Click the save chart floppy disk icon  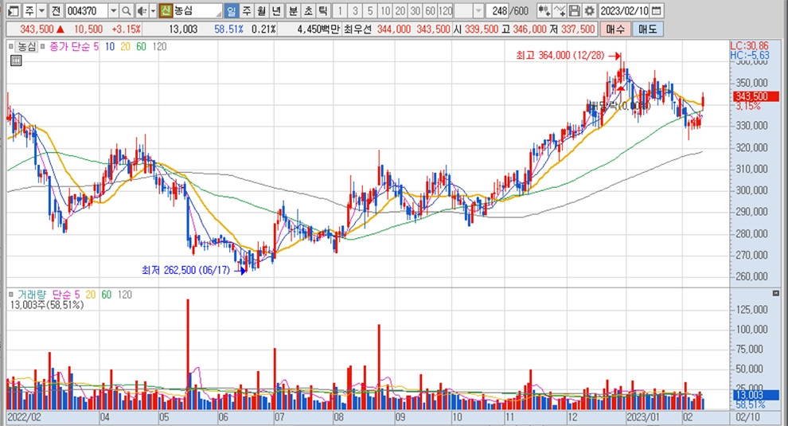click(x=574, y=11)
